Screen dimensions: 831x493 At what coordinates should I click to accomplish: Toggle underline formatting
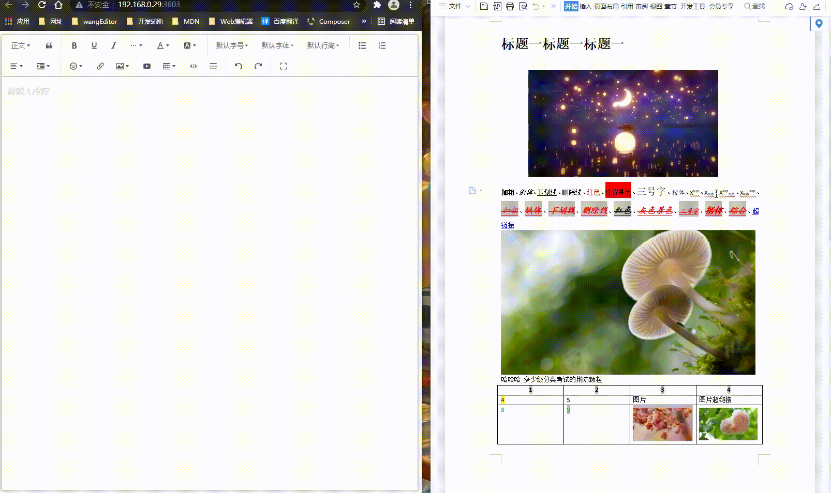click(x=94, y=45)
